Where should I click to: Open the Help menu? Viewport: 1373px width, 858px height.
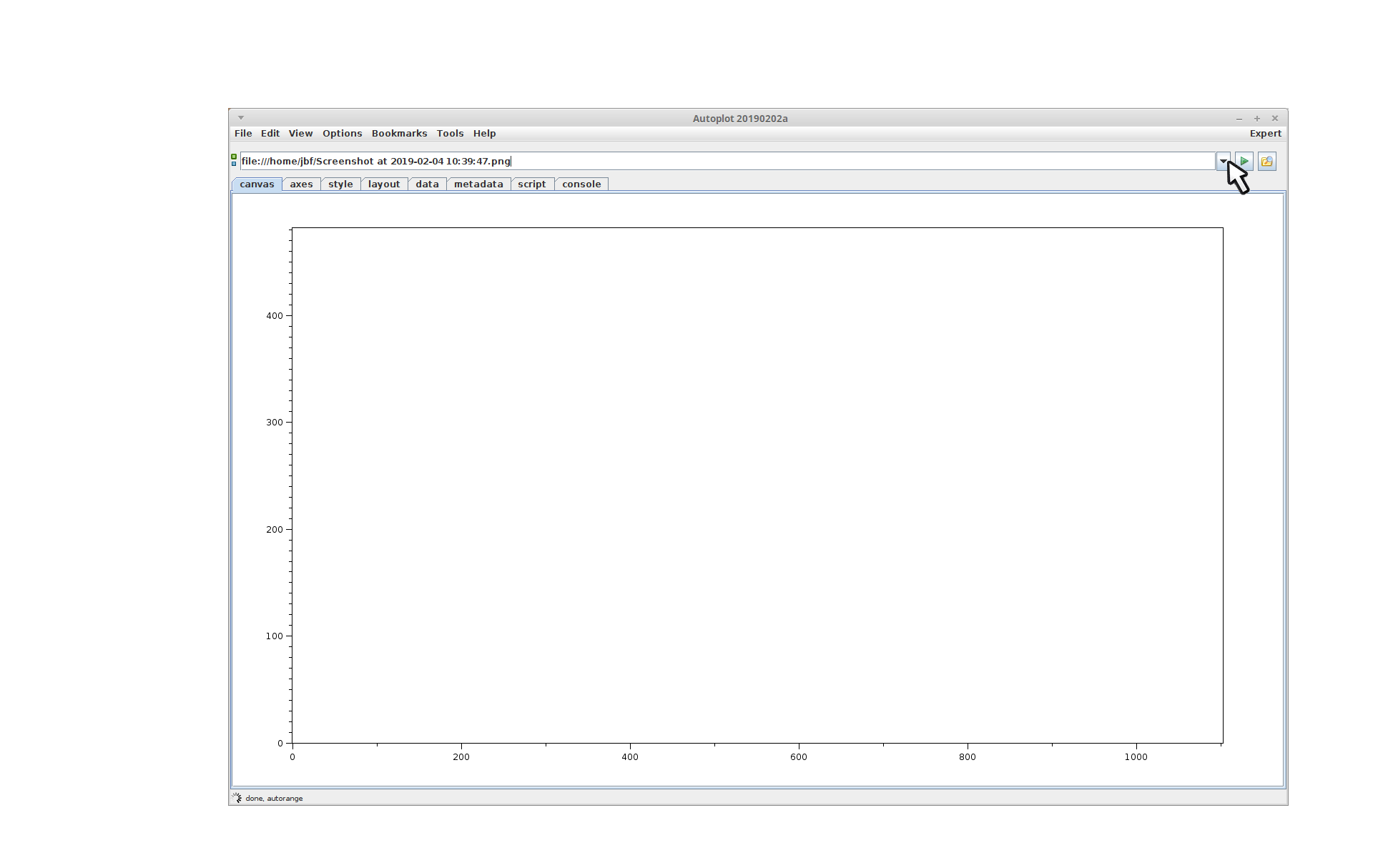[x=484, y=134]
